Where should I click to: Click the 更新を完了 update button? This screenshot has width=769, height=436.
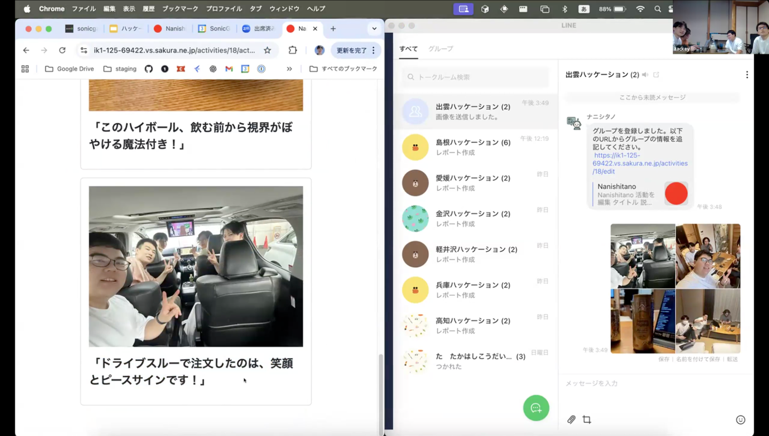351,50
